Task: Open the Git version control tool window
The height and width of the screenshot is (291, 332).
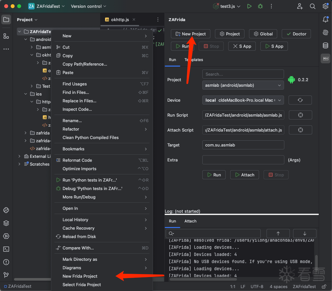Action: [x=6, y=275]
